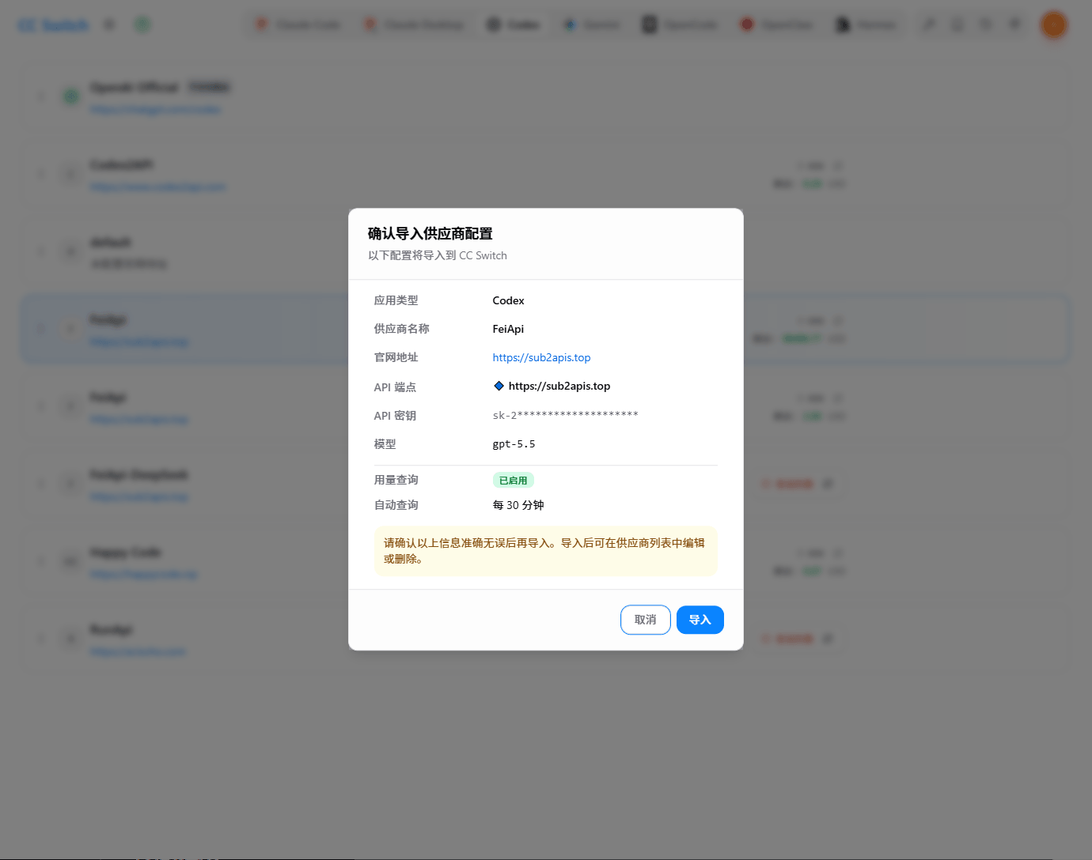This screenshot has height=860, width=1092.
Task: Switch to the Gemini tab in background
Action: [591, 25]
